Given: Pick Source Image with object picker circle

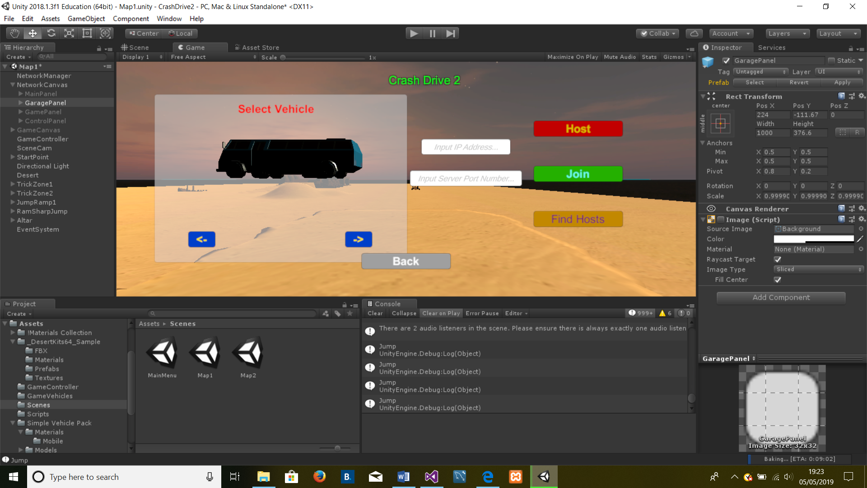Looking at the screenshot, I should pos(861,229).
